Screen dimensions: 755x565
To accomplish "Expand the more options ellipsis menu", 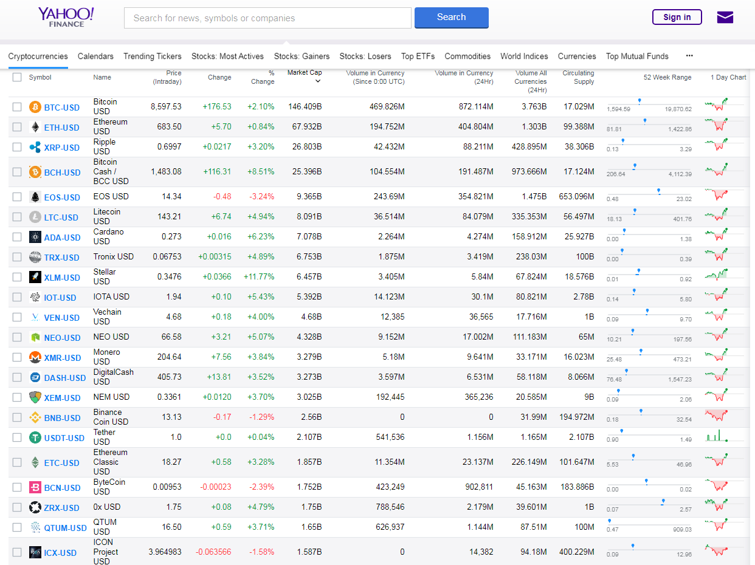I will (x=689, y=56).
